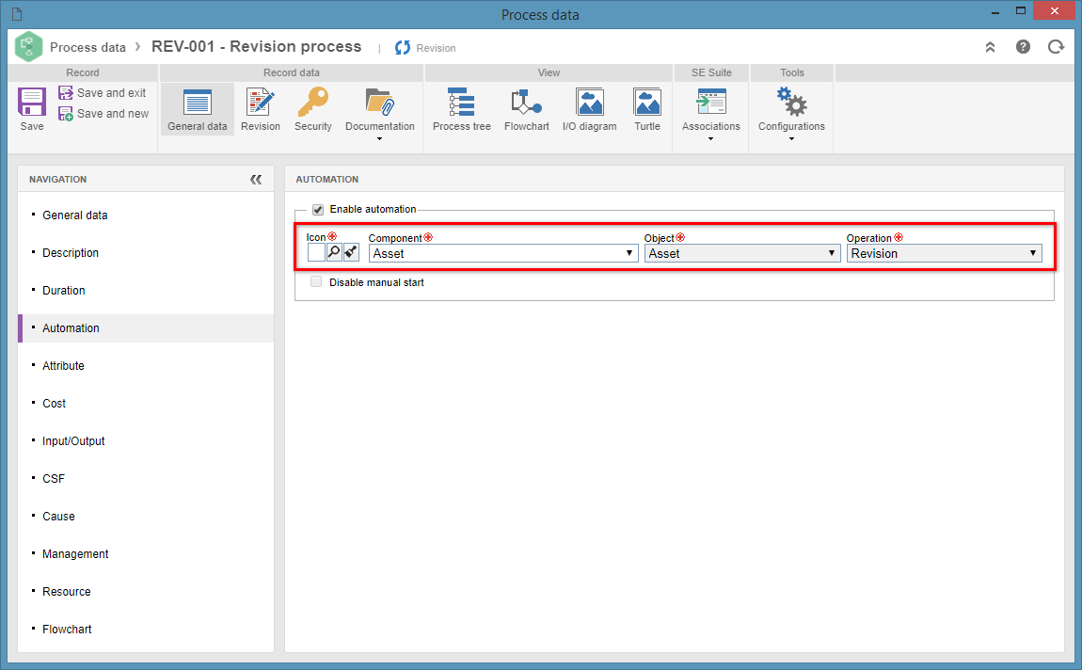The height and width of the screenshot is (670, 1082).
Task: Open the Operation dropdown
Action: (x=944, y=253)
